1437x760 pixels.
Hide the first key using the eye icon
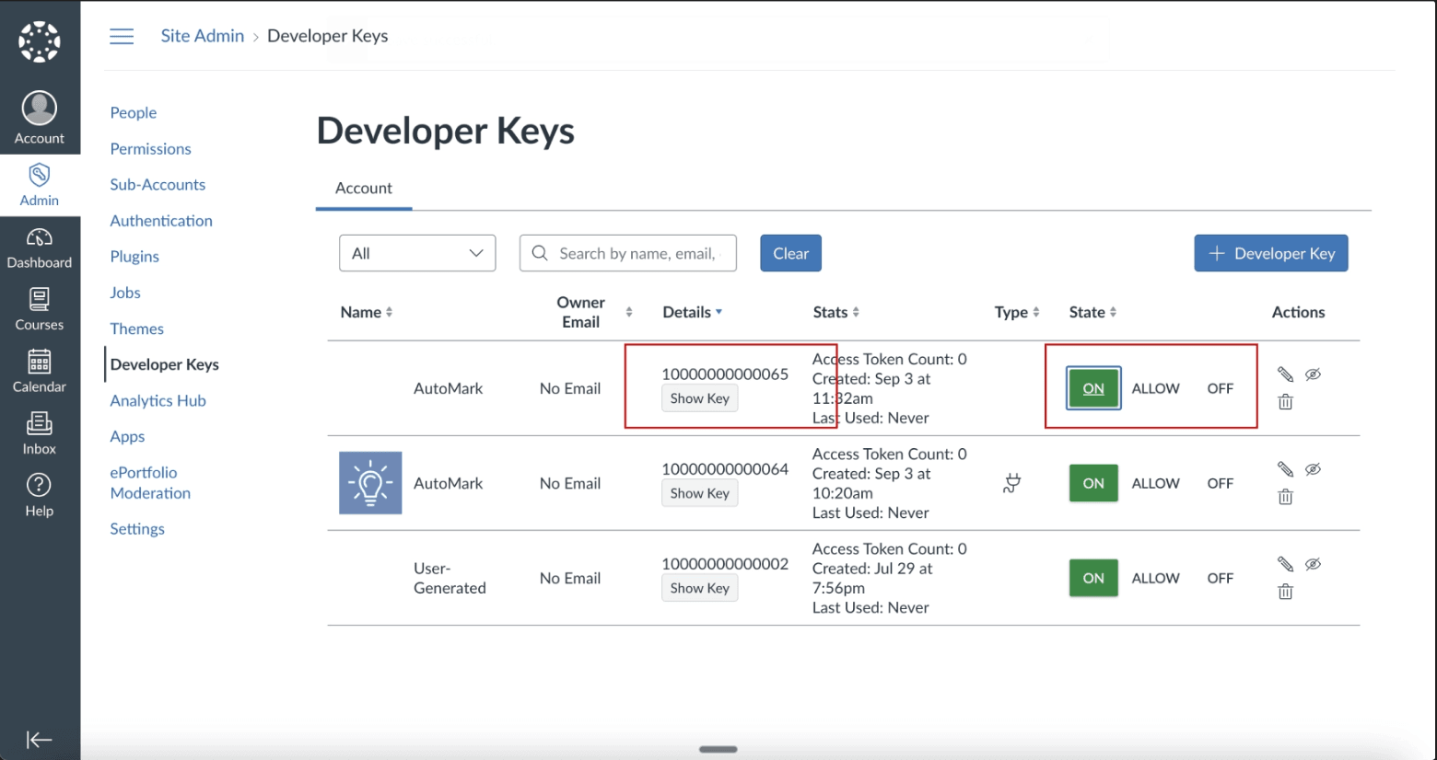coord(1313,374)
